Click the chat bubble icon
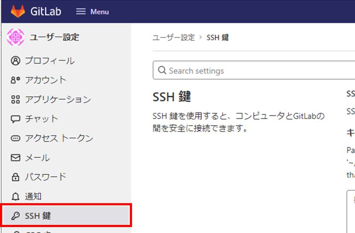This screenshot has height=233, width=355. (15, 119)
